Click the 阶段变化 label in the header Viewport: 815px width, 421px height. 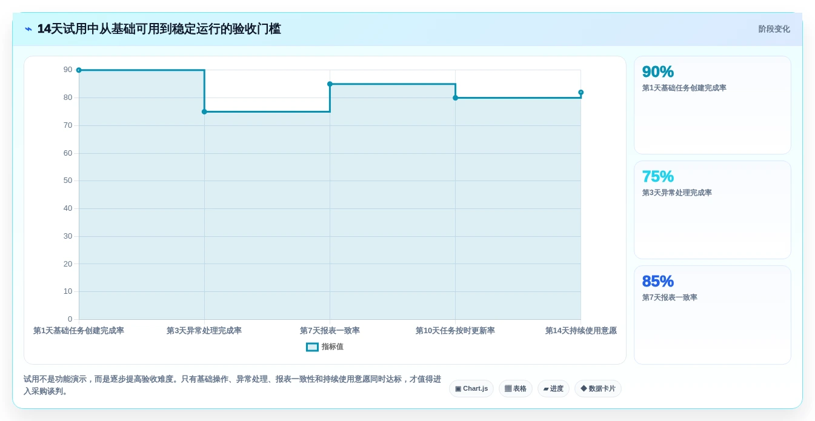click(x=774, y=29)
